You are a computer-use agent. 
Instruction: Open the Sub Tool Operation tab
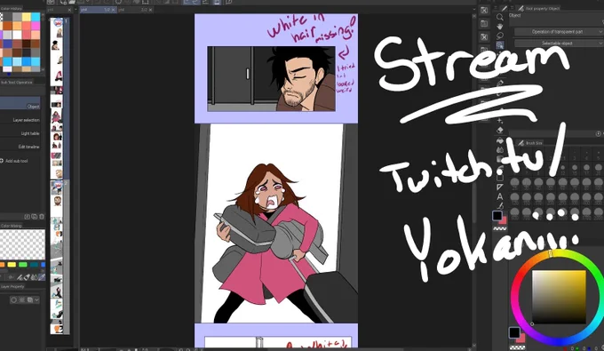(x=17, y=82)
